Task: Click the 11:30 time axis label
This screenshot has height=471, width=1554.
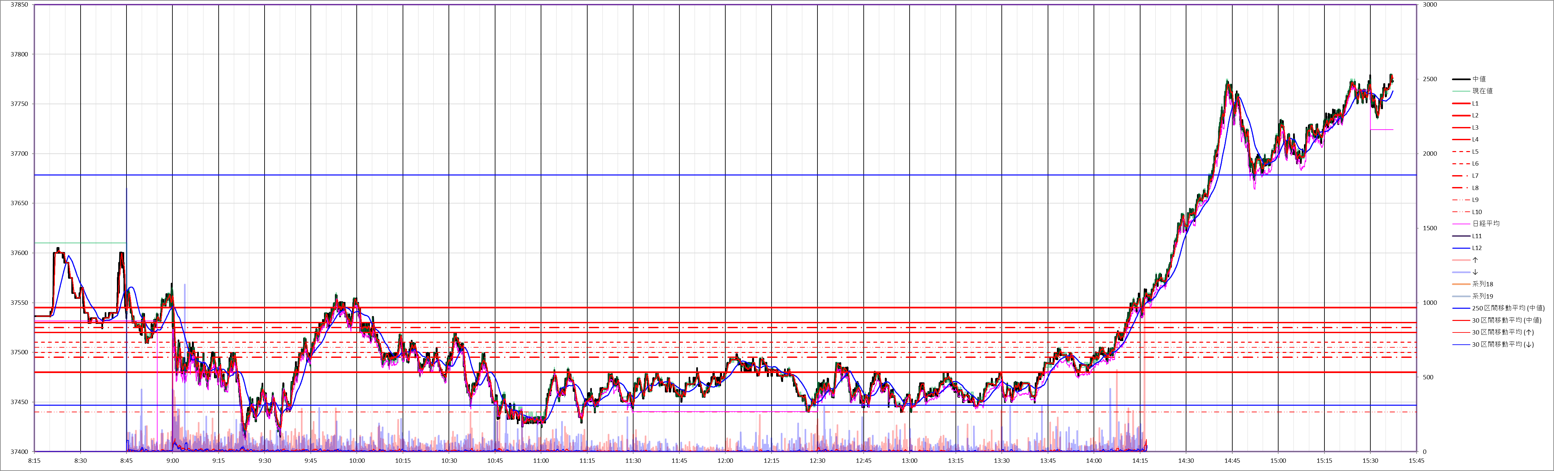Action: point(633,461)
